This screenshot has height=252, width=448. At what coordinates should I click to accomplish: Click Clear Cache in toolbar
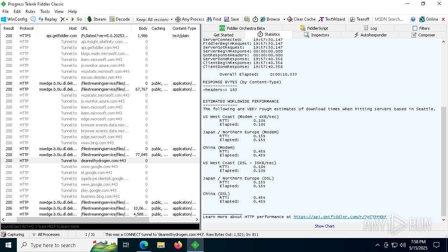(301, 19)
